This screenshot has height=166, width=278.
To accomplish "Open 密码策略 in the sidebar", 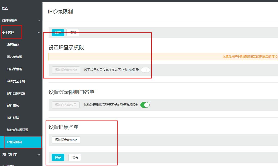I will pyautogui.click(x=13, y=45).
